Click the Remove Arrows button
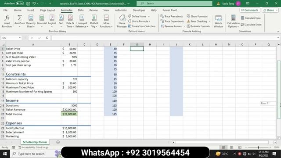This screenshot has width=281, height=158. pyautogui.click(x=171, y=26)
